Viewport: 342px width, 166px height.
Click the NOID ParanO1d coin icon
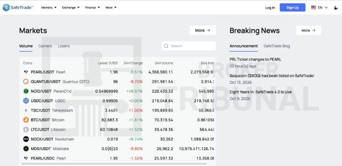tap(26, 91)
